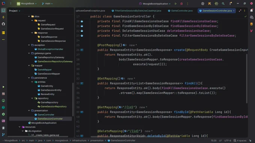Open the Services gear tool window

point(3,114)
